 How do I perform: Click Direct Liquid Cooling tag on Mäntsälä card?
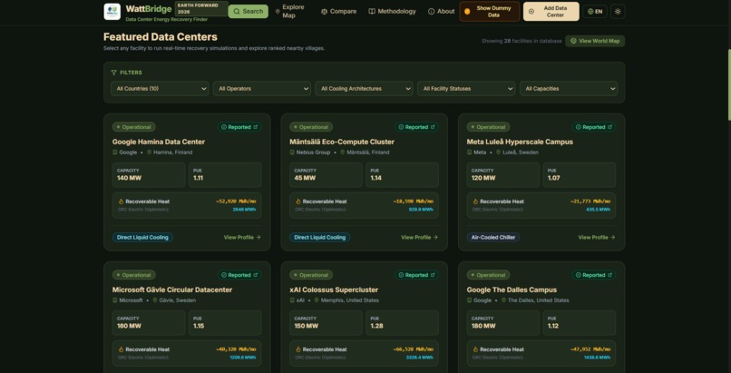[x=320, y=237]
